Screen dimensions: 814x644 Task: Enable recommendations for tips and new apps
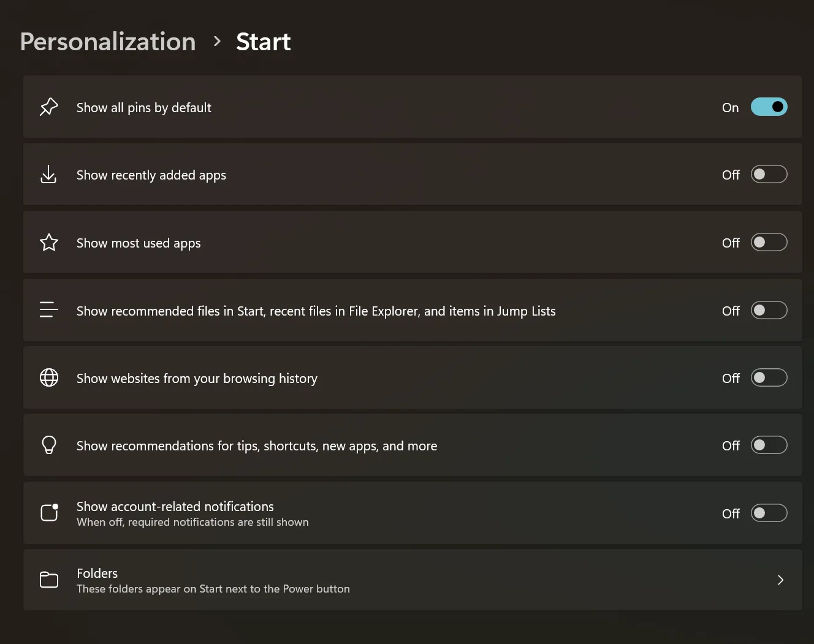pyautogui.click(x=769, y=445)
